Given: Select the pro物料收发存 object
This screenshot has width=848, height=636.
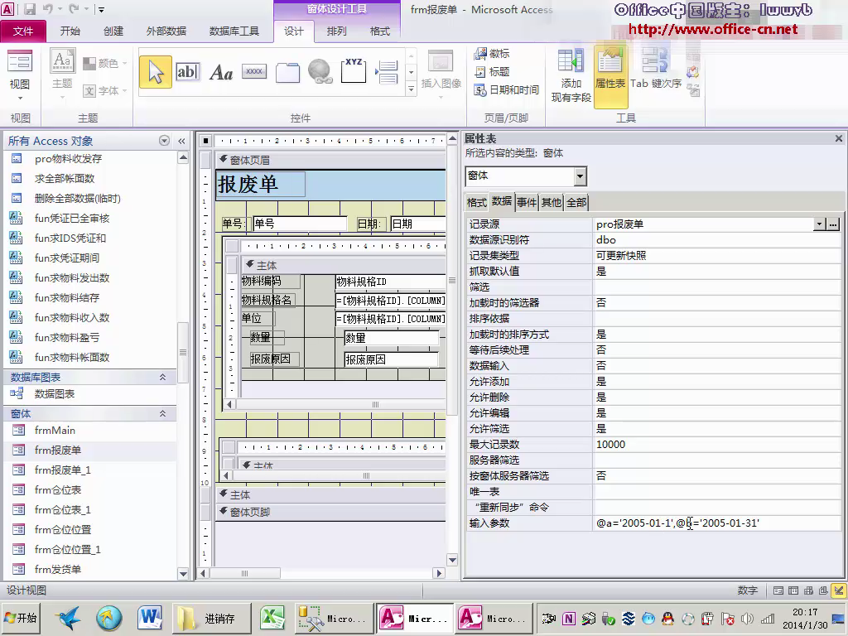Looking at the screenshot, I should (68, 158).
